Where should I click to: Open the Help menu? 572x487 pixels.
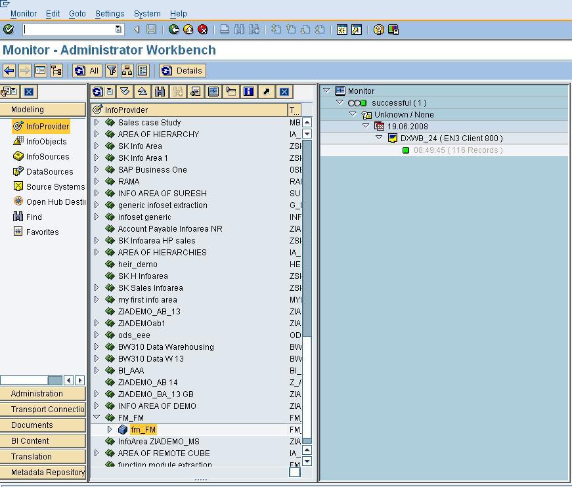pos(179,14)
